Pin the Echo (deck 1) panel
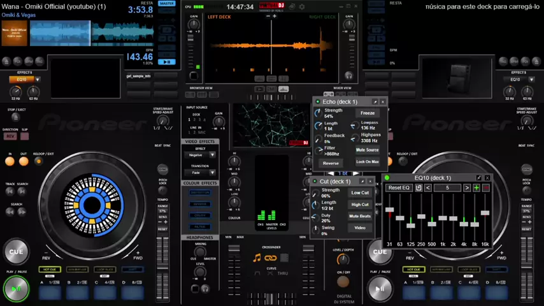The image size is (544, 306). click(x=375, y=102)
